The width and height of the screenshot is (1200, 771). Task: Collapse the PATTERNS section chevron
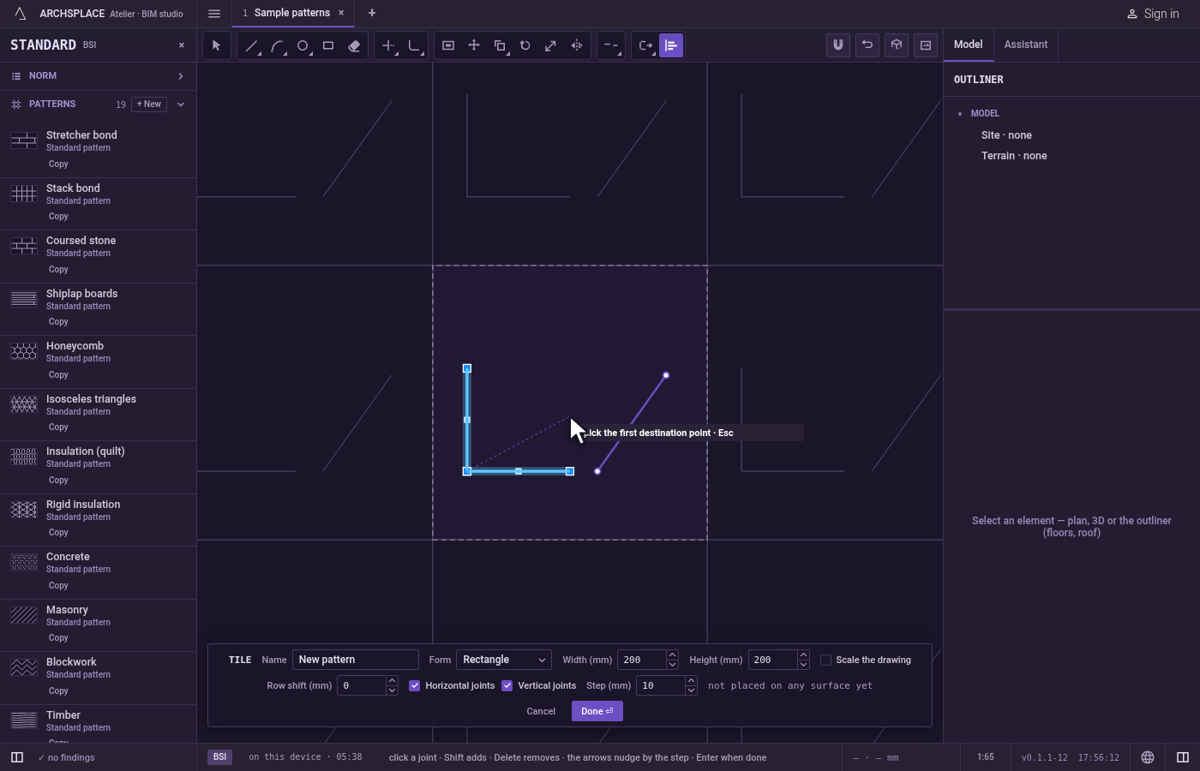pos(181,105)
